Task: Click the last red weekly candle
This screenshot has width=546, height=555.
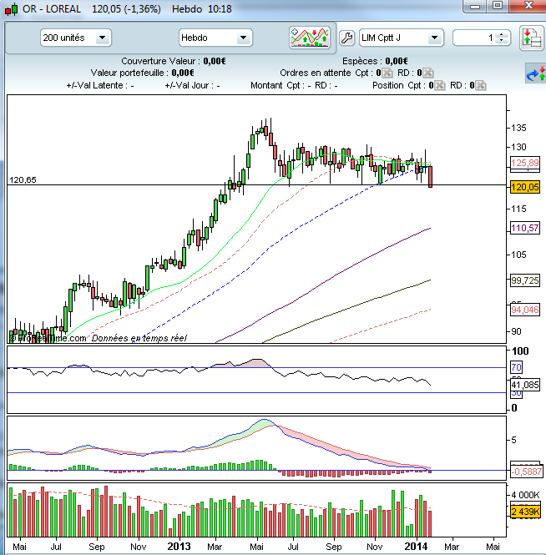Action: tap(430, 177)
